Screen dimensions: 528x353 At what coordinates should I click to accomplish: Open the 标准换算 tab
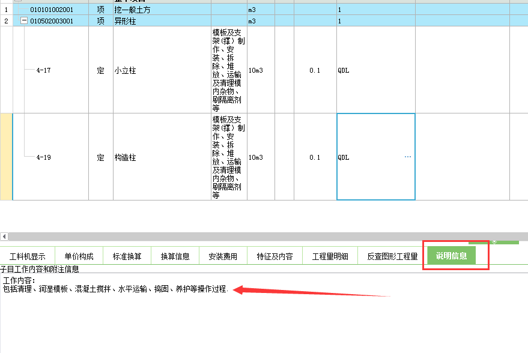click(x=127, y=256)
